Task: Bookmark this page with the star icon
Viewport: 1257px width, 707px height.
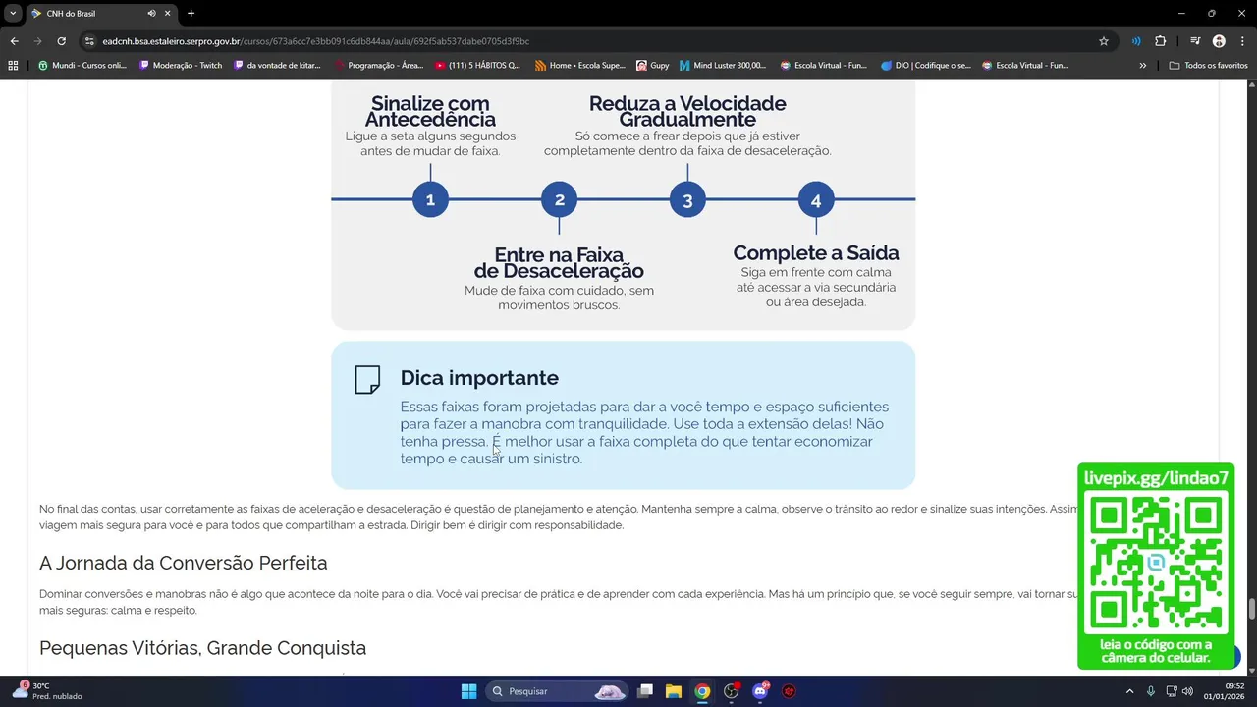Action: coord(1104,41)
